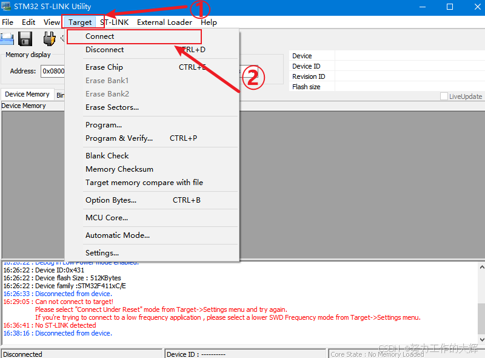Switch to the Device Memory tab
This screenshot has height=358, width=485.
tap(27, 94)
